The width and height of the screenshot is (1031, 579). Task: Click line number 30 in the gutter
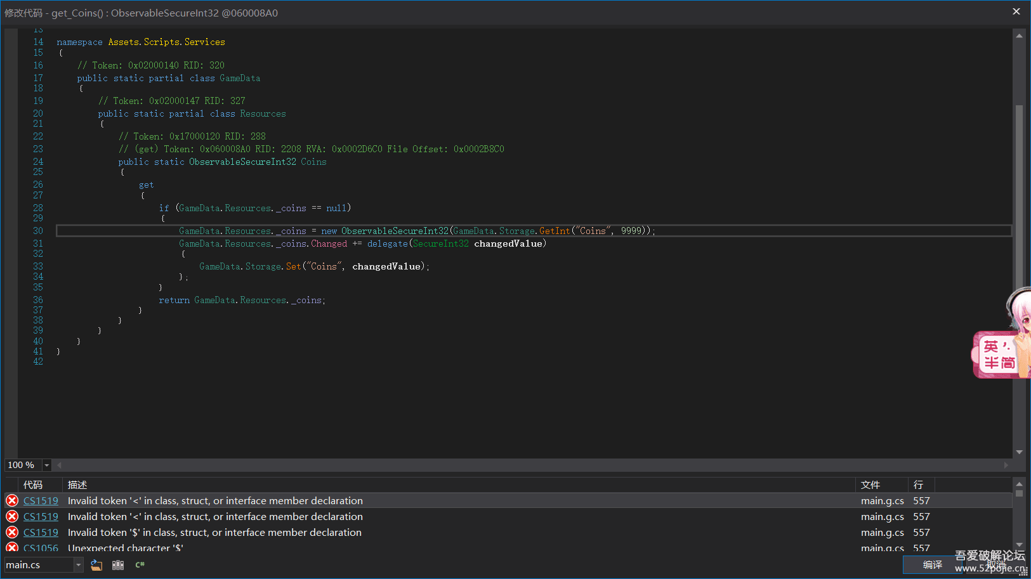pos(38,231)
